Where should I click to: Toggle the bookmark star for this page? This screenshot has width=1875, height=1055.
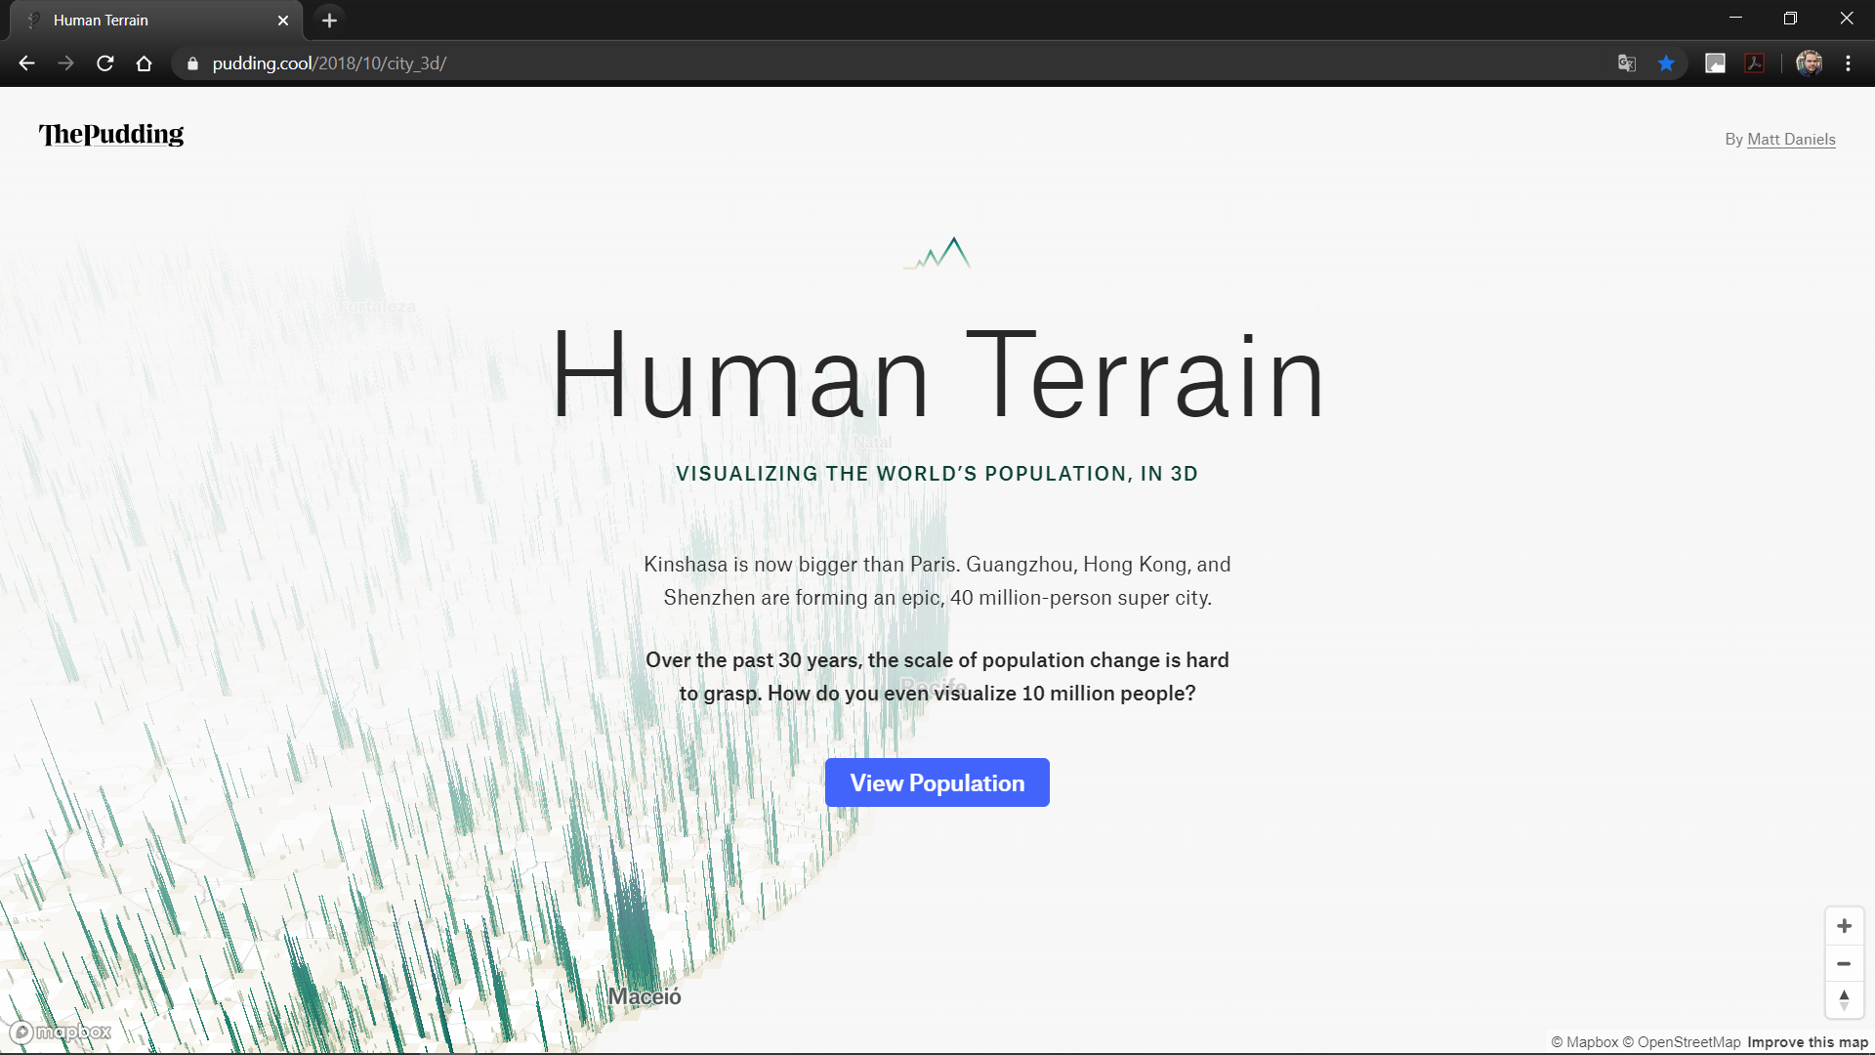click(1667, 63)
